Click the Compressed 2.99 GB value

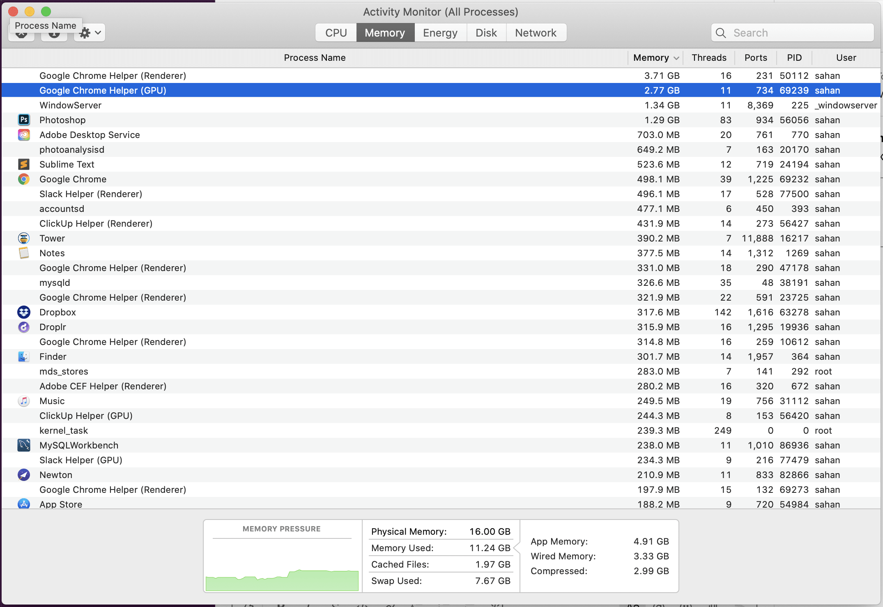coord(651,571)
